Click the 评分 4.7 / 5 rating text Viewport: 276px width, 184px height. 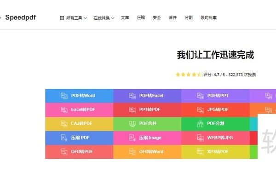click(x=230, y=75)
